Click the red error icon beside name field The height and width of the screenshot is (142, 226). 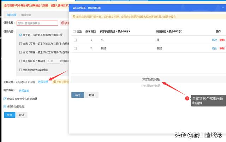tap(63, 23)
